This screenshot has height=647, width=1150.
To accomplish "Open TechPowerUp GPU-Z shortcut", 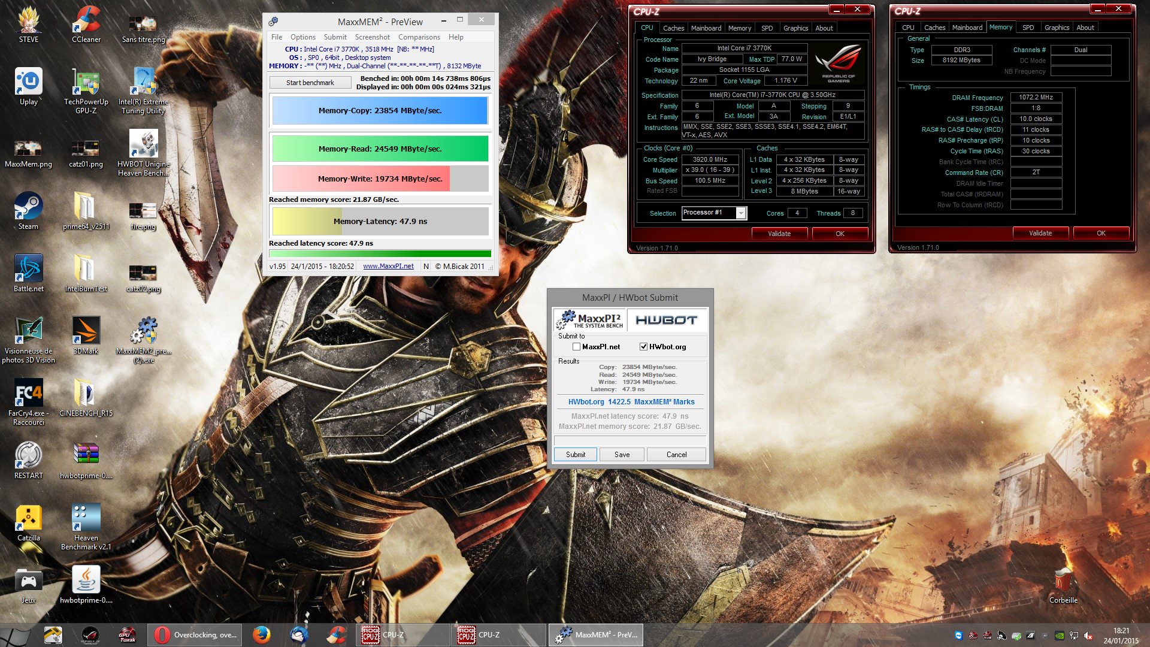I will pos(86,91).
